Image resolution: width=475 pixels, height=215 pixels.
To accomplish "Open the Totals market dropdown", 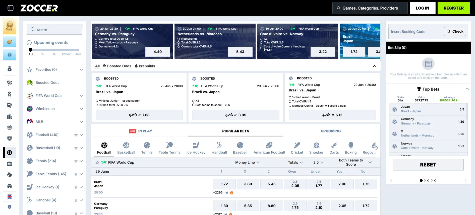I will [295, 162].
